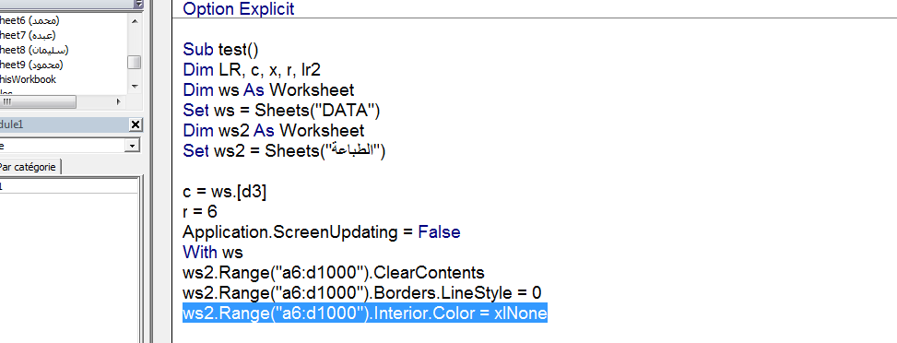This screenshot has height=343, width=897.
Task: Select ThisWorkbook in project tree
Action: [x=28, y=79]
